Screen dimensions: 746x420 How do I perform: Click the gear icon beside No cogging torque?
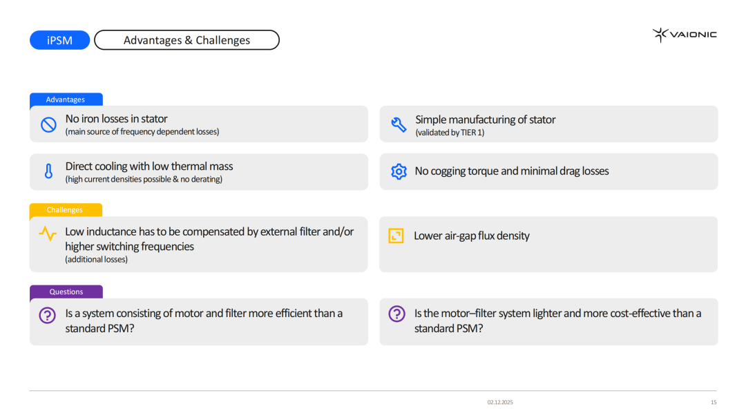click(399, 172)
